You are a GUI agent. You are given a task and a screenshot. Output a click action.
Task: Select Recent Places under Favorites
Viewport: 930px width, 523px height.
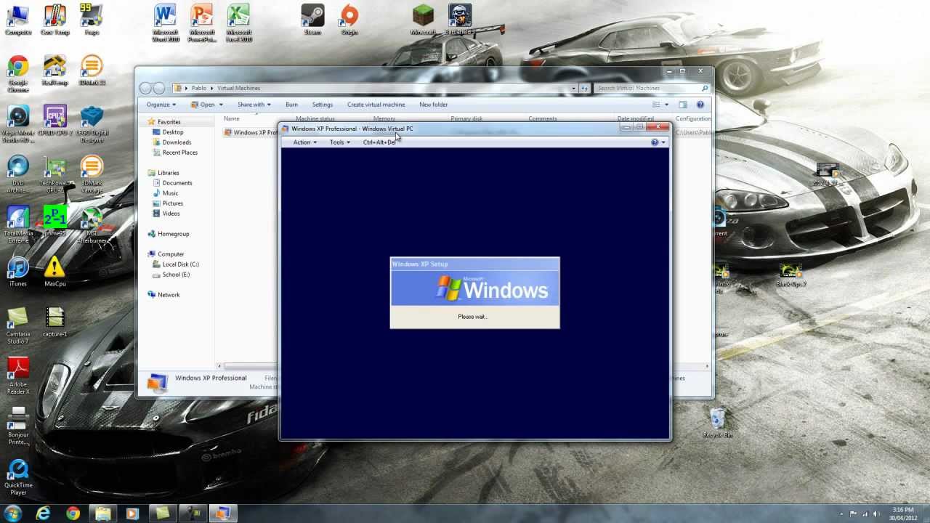(179, 153)
